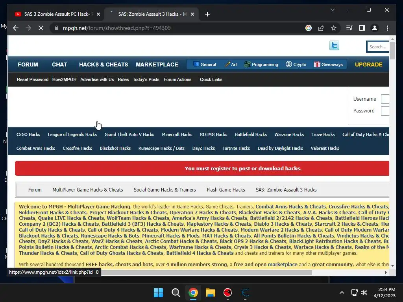Open the MARKETPLACE menu
Screen dimensions: 403x302
coord(157,64)
